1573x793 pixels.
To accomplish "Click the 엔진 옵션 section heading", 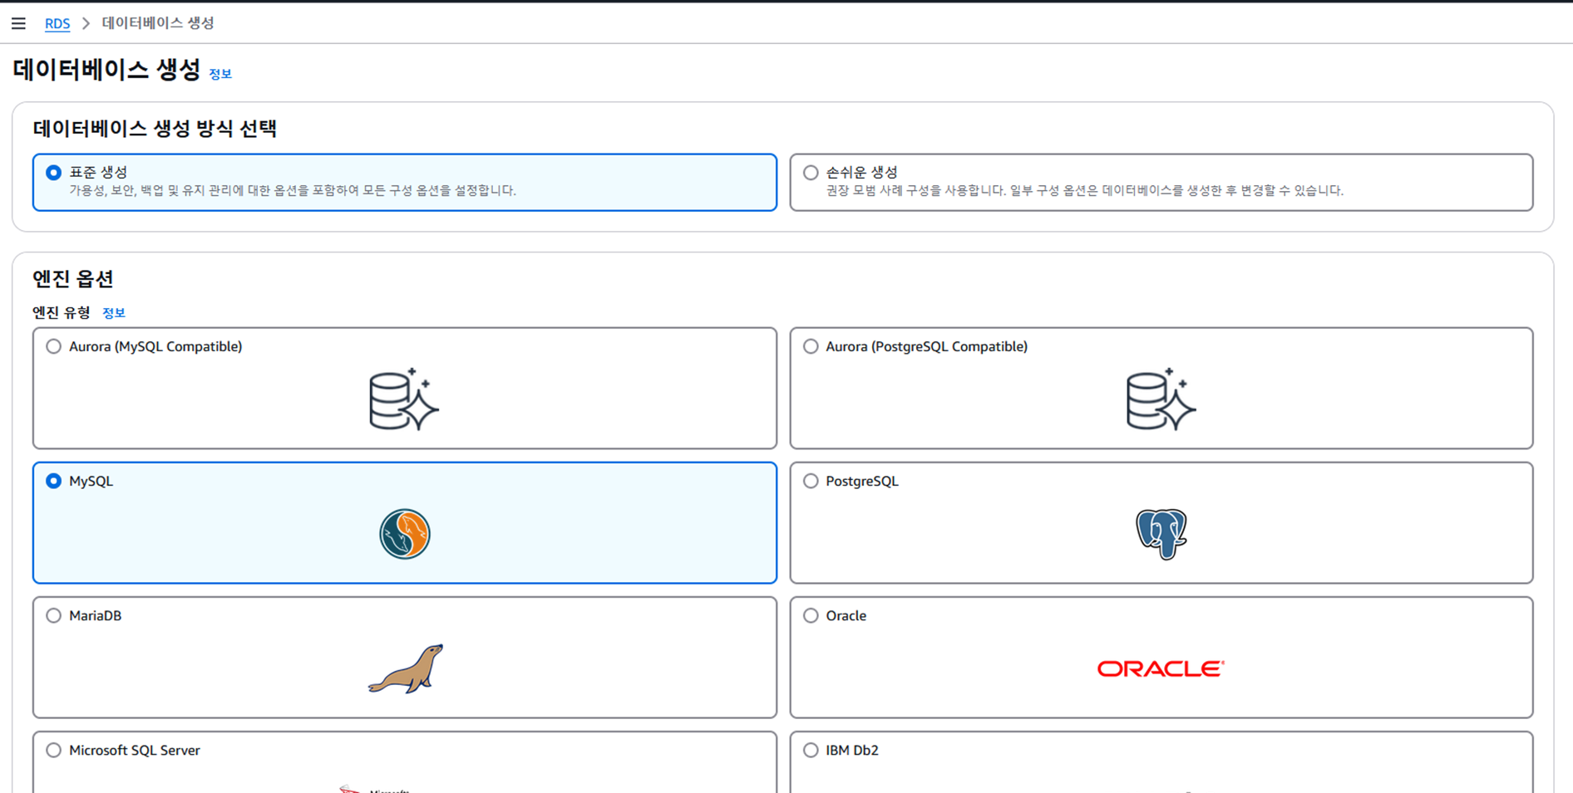I will (73, 278).
